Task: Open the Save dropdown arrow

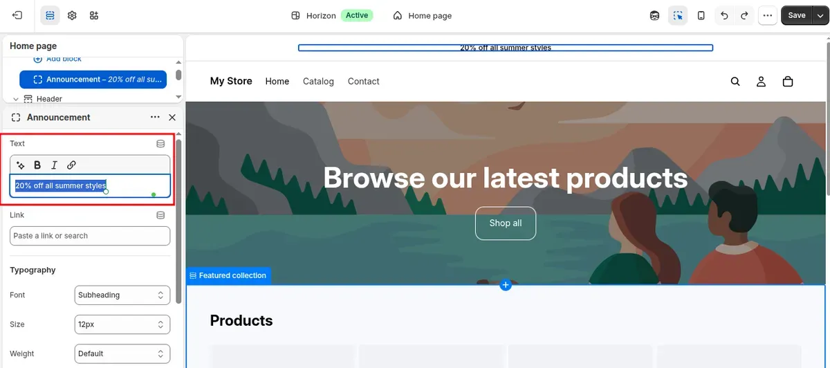Action: pyautogui.click(x=821, y=15)
